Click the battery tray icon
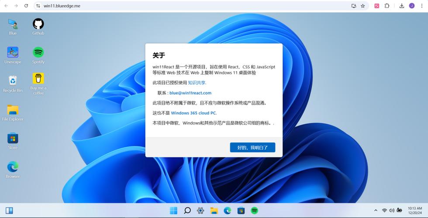 click(399, 210)
